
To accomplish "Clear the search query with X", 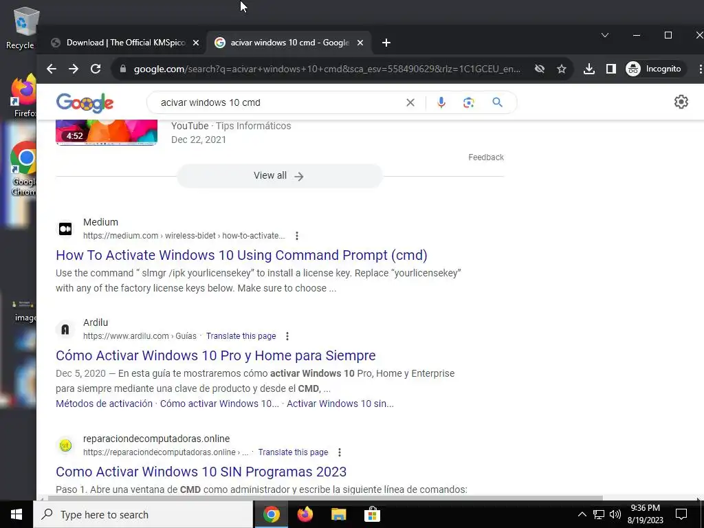I will pyautogui.click(x=410, y=102).
